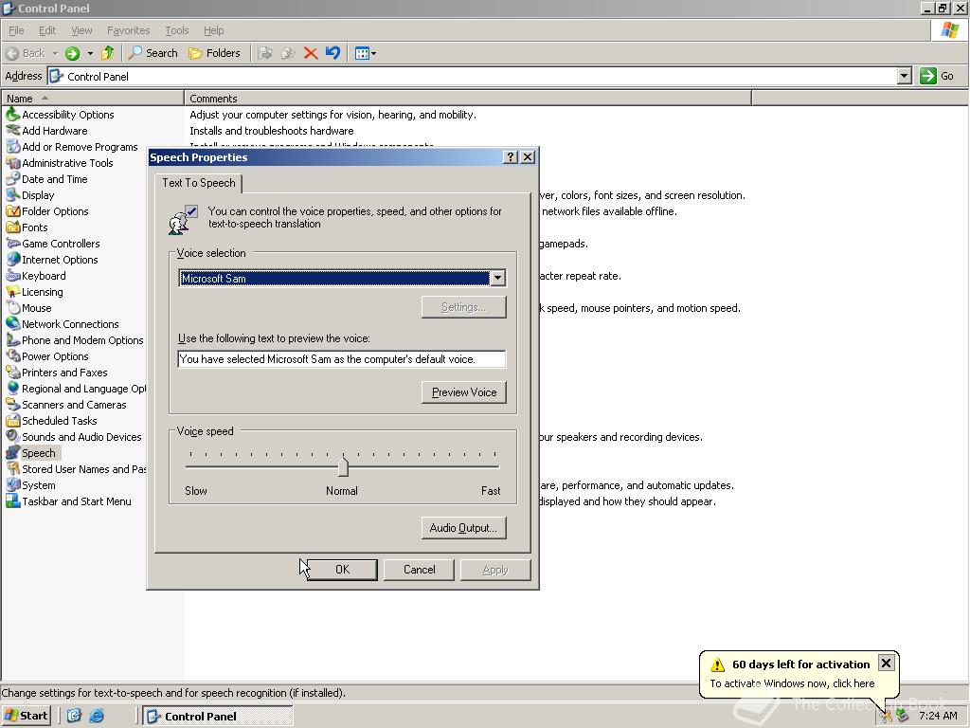Viewport: 970px width, 728px height.
Task: Select the Add Hardware icon
Action: 13,131
